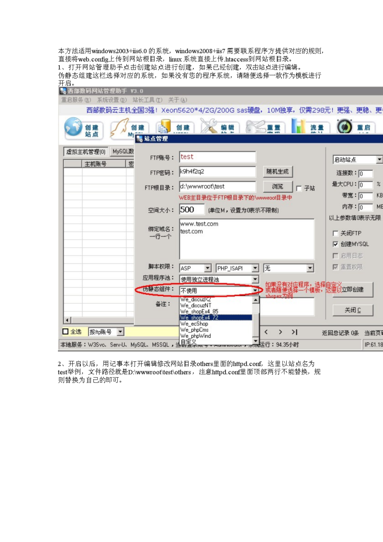Viewport: 383px width, 542px height.
Task: Click the 重置 keys toolbar icon
Action: coord(255,127)
